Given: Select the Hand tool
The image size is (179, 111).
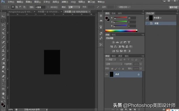Looking at the screenshot, I should coord(3,94).
